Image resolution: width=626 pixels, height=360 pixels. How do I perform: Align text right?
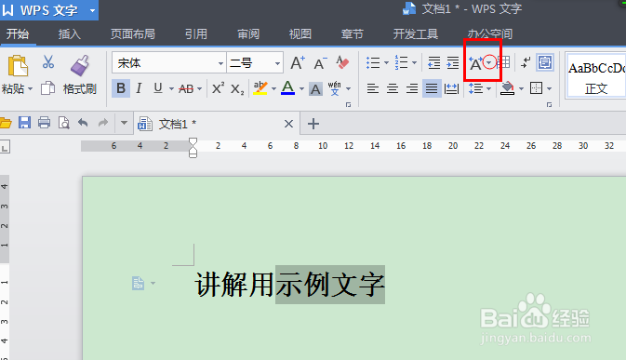[412, 88]
